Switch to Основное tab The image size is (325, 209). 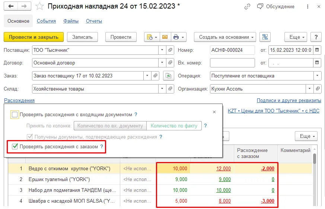coord(18,21)
